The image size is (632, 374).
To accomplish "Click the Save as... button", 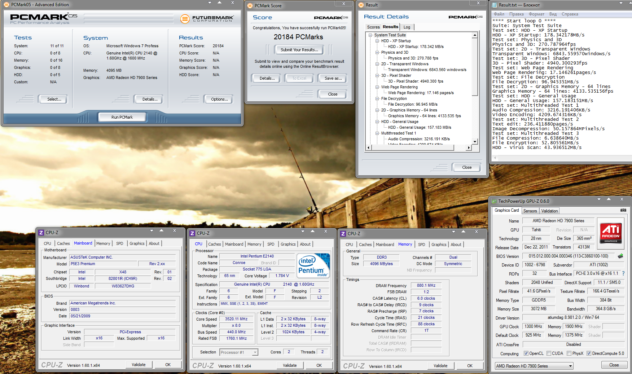I will [333, 78].
